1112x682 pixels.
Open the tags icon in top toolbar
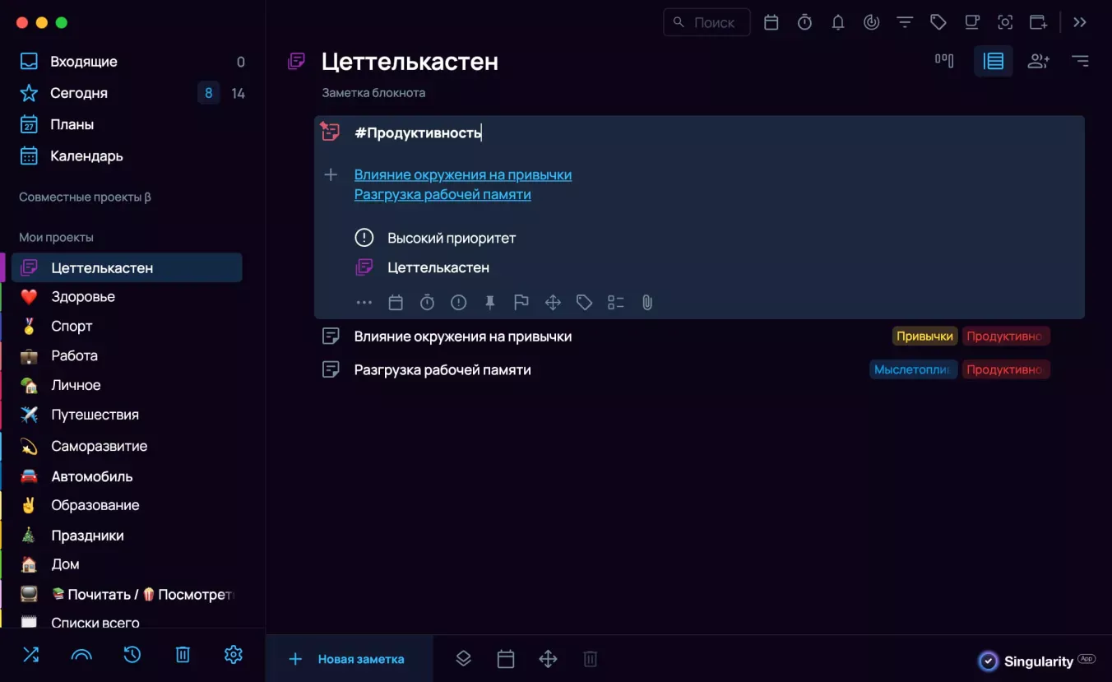[x=938, y=22]
